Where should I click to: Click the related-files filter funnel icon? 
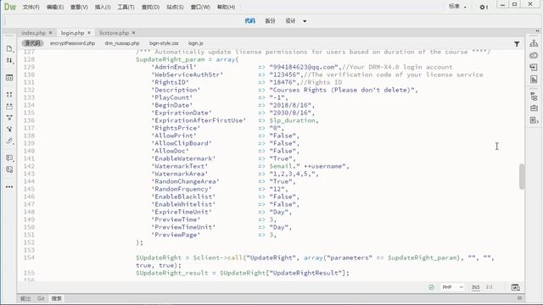[x=517, y=44]
